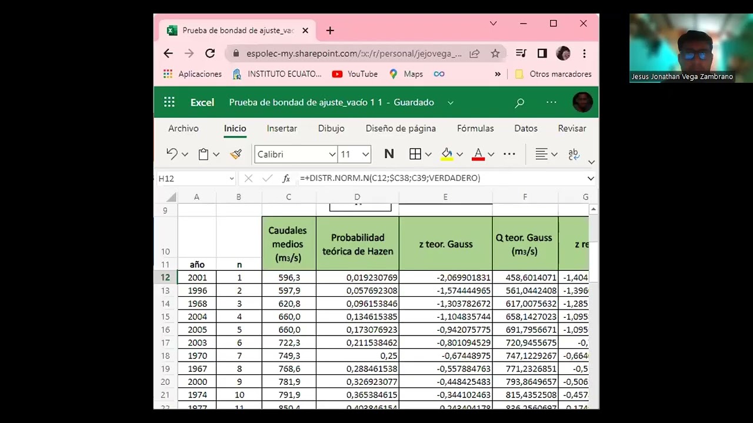Click the Undo button
This screenshot has width=753, height=423.
171,154
